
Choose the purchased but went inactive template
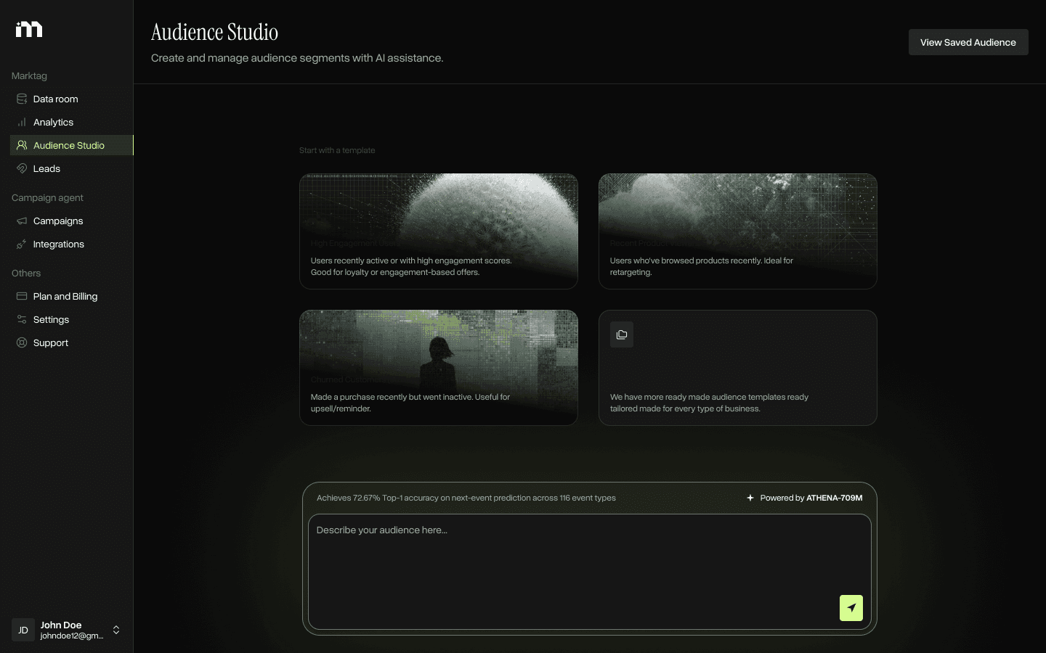(439, 368)
